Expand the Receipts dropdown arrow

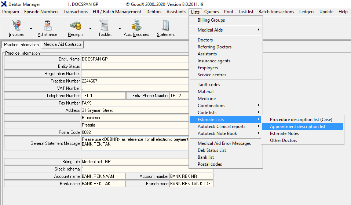point(90,28)
